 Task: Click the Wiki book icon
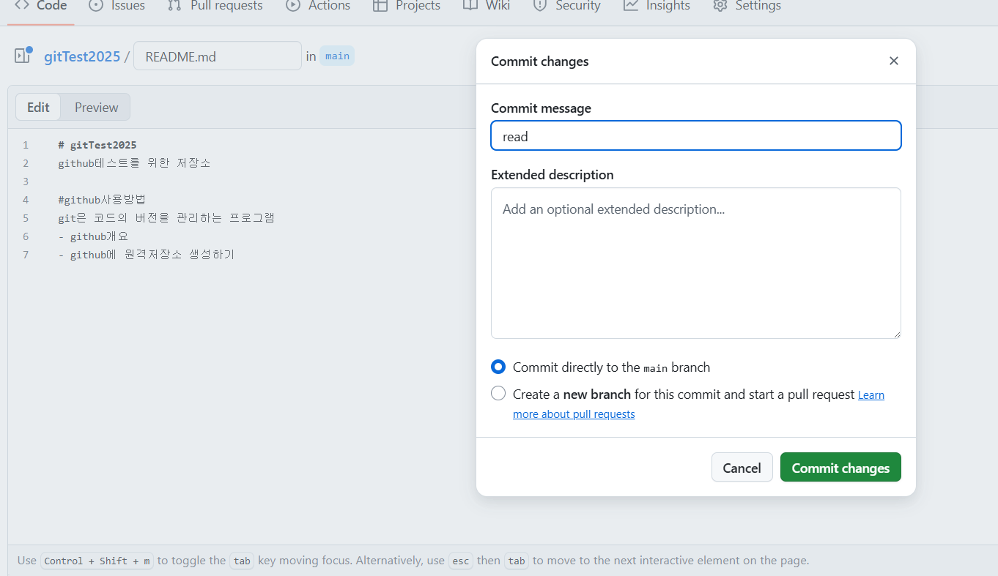coord(470,6)
